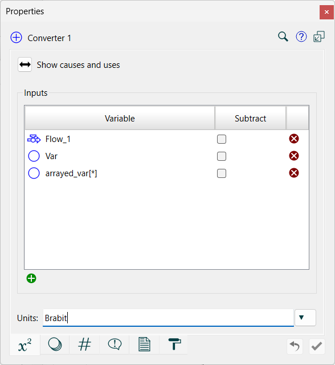This screenshot has height=365, width=335.
Task: Click the Units text field
Action: [168, 318]
